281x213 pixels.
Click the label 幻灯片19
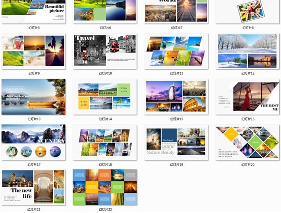click(177, 164)
